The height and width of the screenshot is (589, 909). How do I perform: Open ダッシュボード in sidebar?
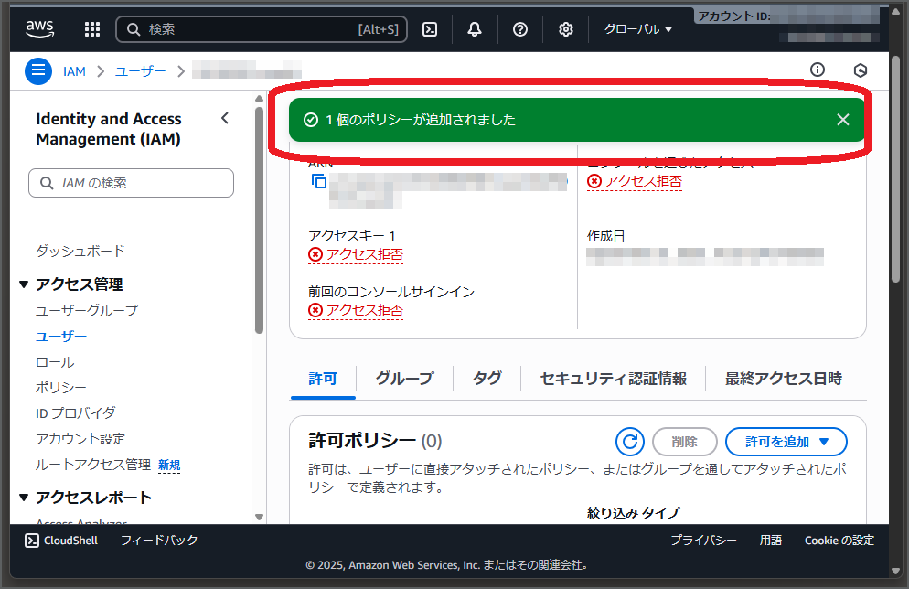(x=80, y=251)
